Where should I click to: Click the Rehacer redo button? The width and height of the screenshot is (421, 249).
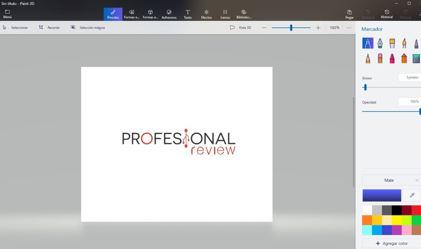point(405,14)
